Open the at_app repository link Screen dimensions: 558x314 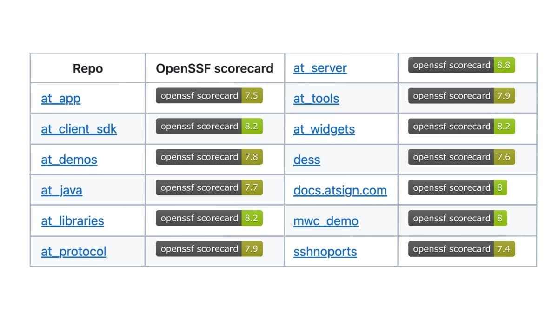[60, 99]
